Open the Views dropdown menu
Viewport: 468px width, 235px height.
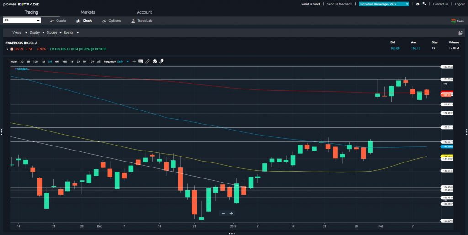click(20, 32)
